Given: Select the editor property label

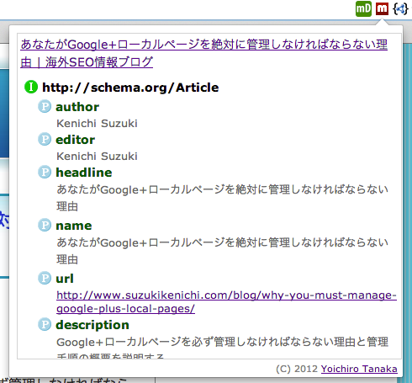Looking at the screenshot, I should pos(75,140).
